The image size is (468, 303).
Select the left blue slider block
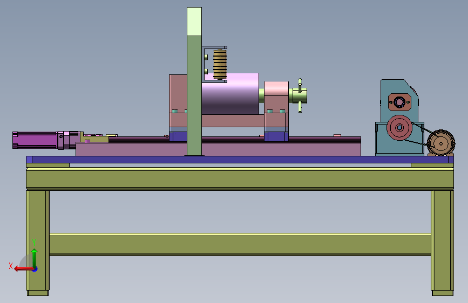[178, 136]
